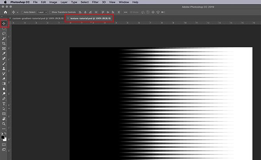
Task: Select the Crop tool
Action: tap(4, 43)
